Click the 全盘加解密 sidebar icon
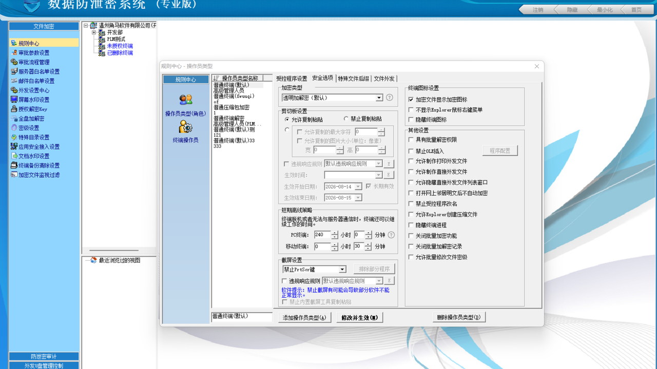 14,118
